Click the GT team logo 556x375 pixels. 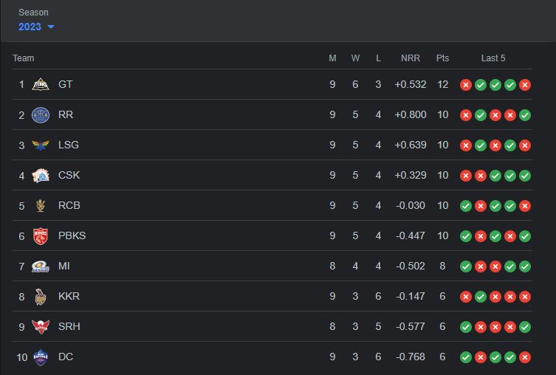[41, 85]
